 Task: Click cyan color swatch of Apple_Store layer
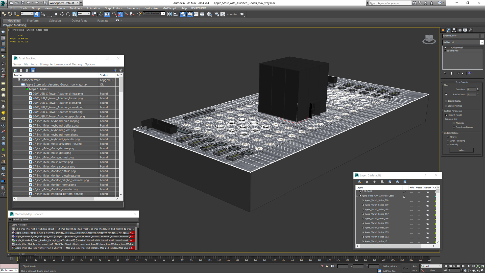pyautogui.click(x=435, y=196)
